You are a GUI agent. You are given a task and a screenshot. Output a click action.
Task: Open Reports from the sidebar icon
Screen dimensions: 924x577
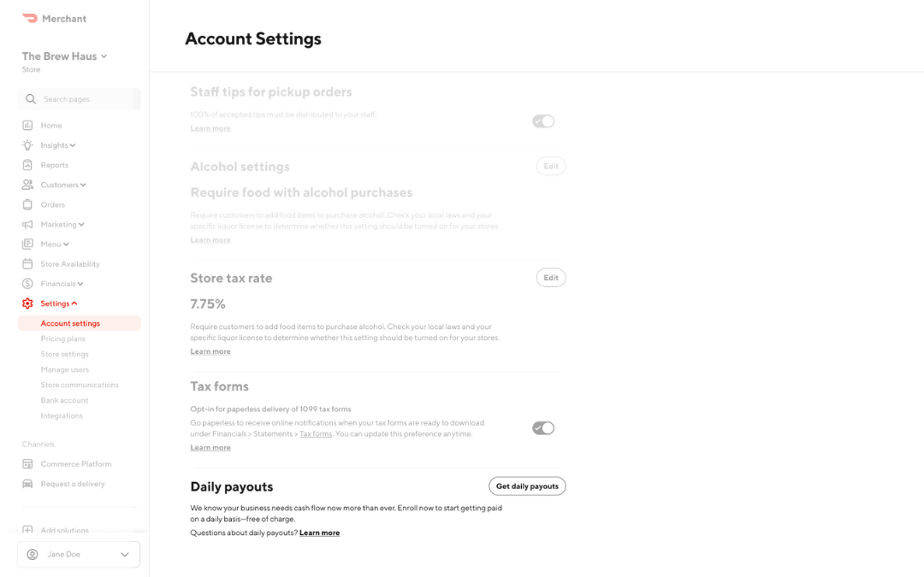pyautogui.click(x=27, y=164)
